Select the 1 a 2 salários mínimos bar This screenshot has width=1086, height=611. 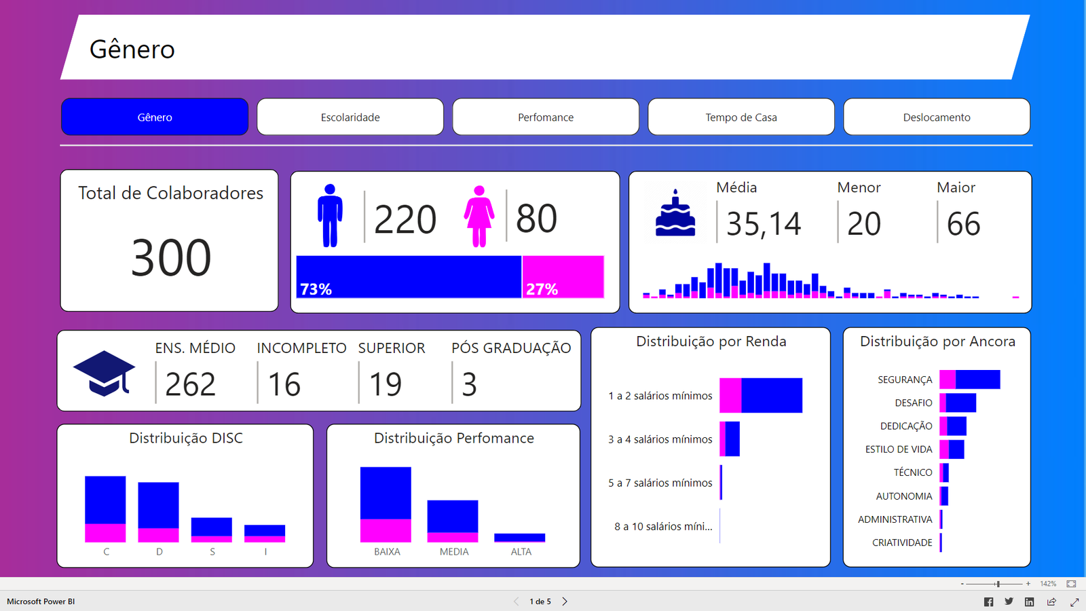pos(760,394)
